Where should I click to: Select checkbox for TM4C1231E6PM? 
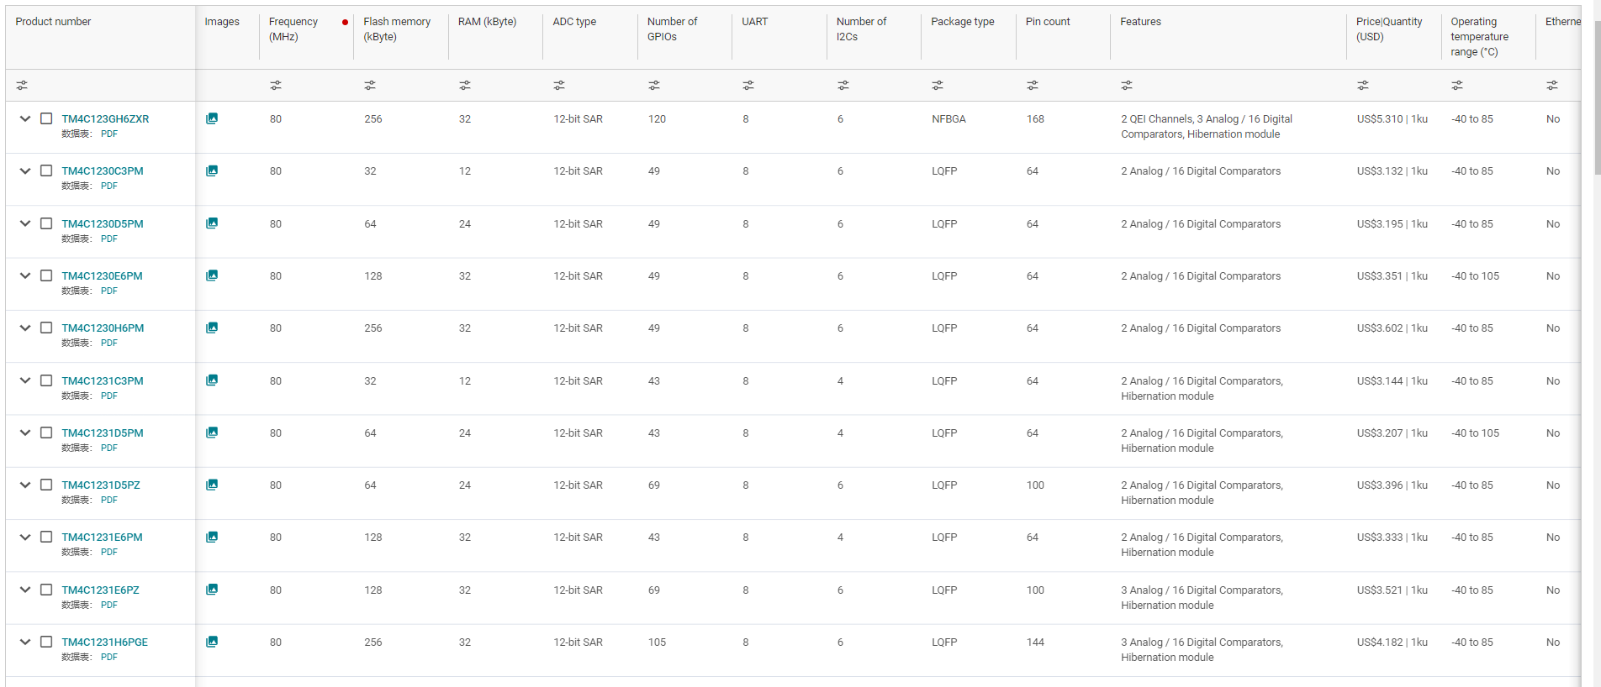[46, 538]
